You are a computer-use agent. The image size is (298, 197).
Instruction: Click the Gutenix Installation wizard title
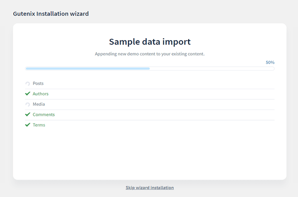point(51,14)
